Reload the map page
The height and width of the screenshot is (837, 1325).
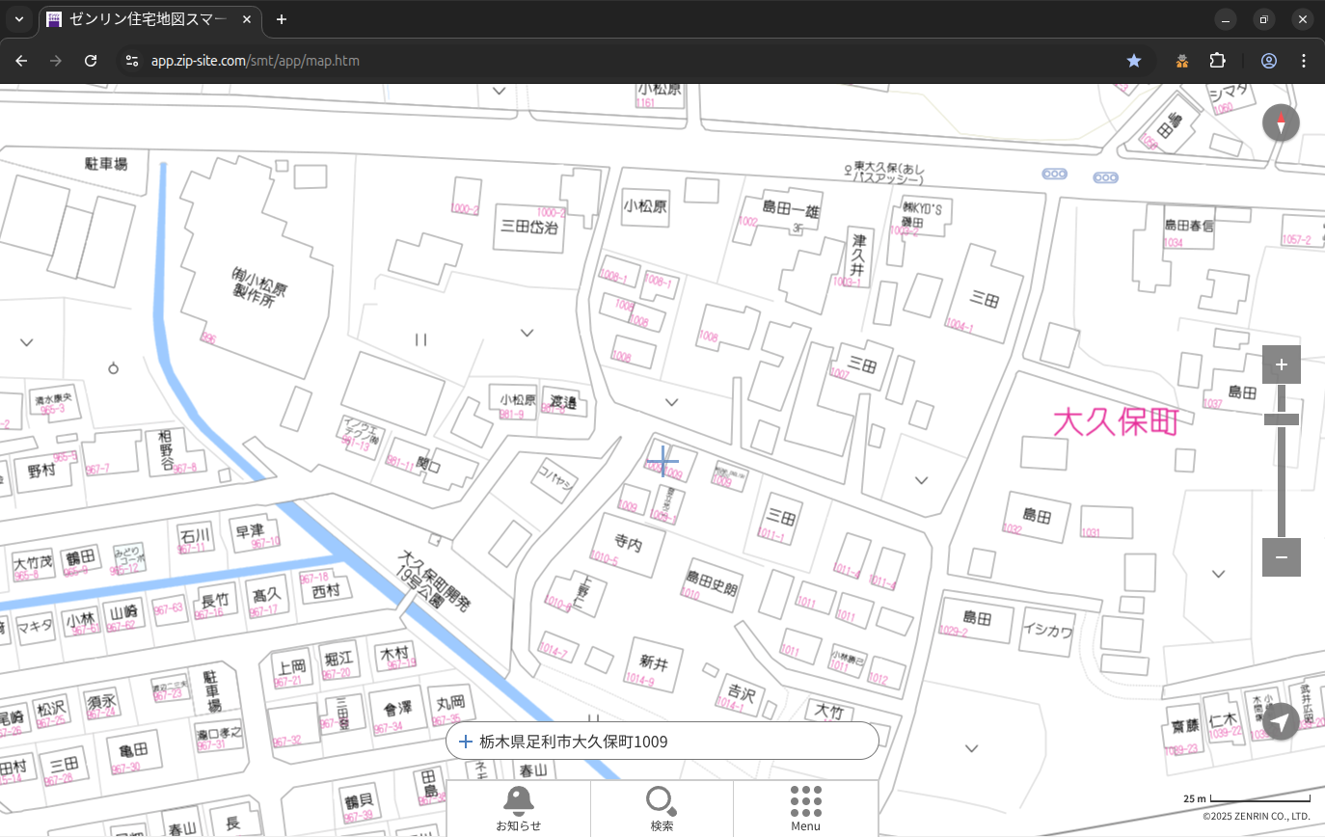coord(91,61)
